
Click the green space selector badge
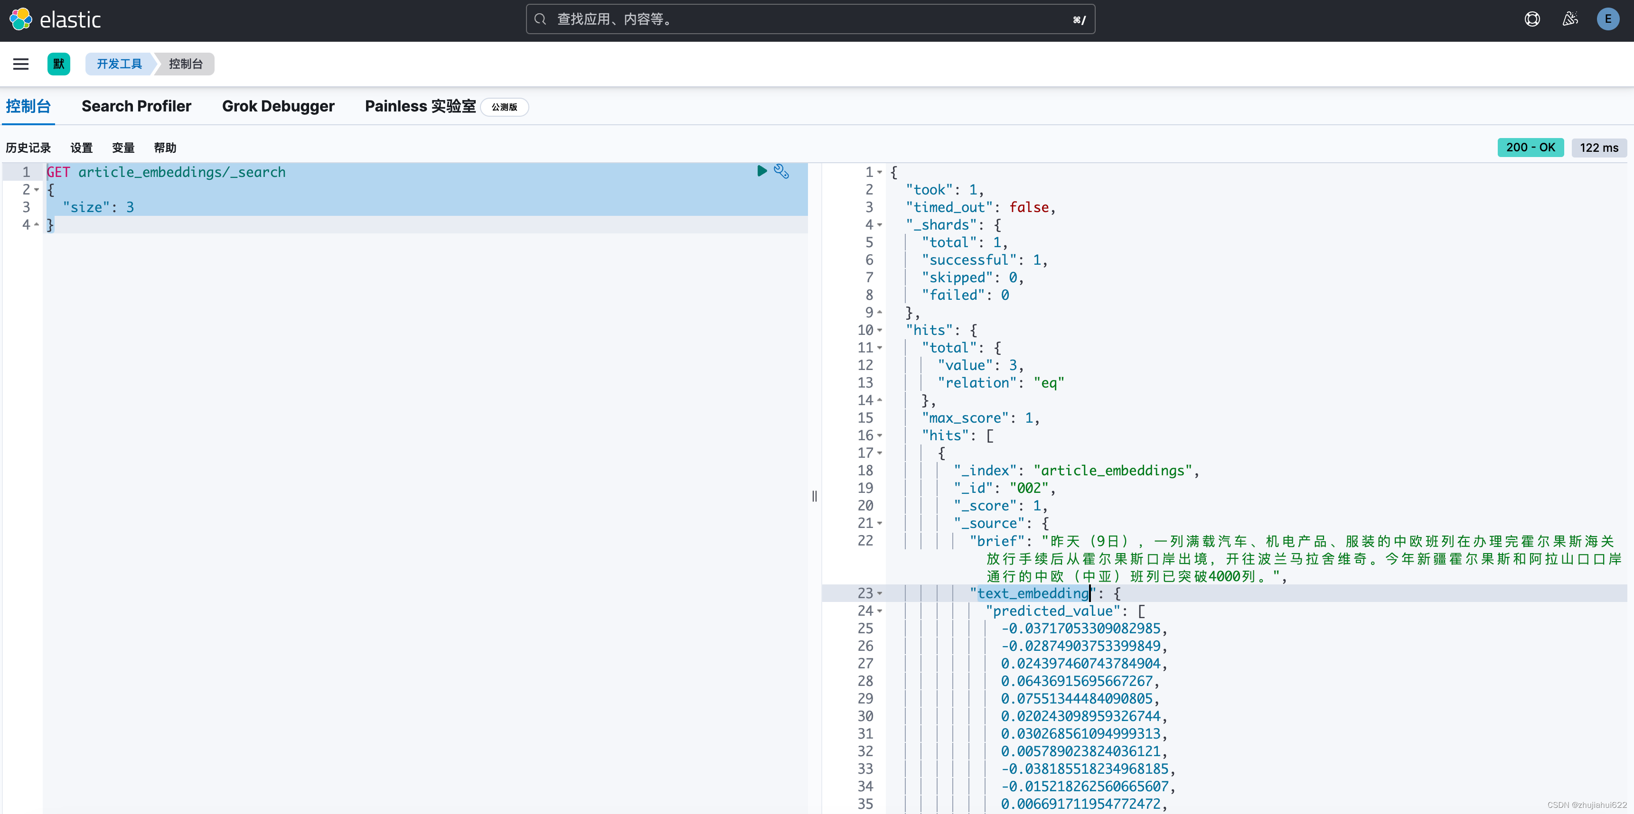(x=58, y=64)
